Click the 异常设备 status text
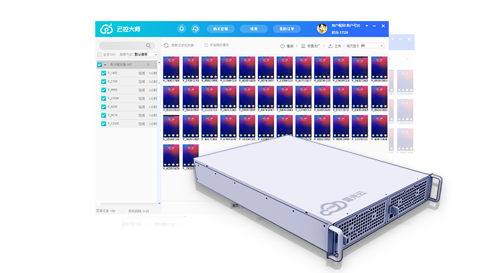The height and width of the screenshot is (273, 484). [106, 211]
